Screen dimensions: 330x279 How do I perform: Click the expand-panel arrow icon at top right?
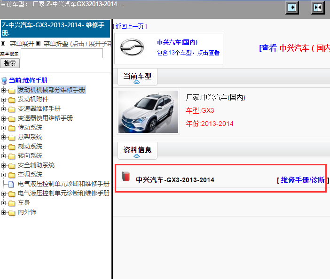(292, 8)
